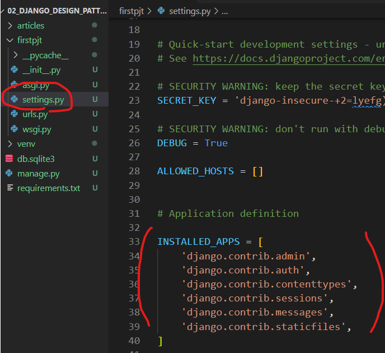
Task: Click the Python icon beside settings.py
Action: point(14,99)
